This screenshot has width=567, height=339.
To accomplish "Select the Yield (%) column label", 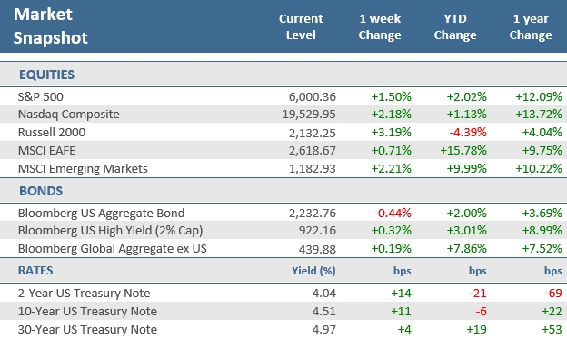I will point(313,271).
